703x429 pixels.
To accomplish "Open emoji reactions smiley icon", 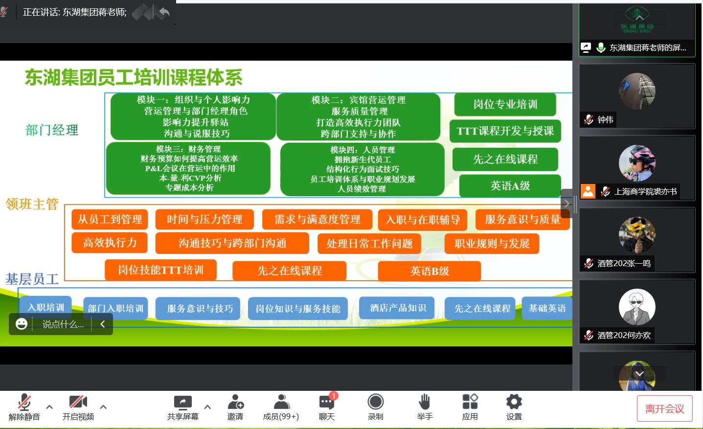I will pos(22,324).
